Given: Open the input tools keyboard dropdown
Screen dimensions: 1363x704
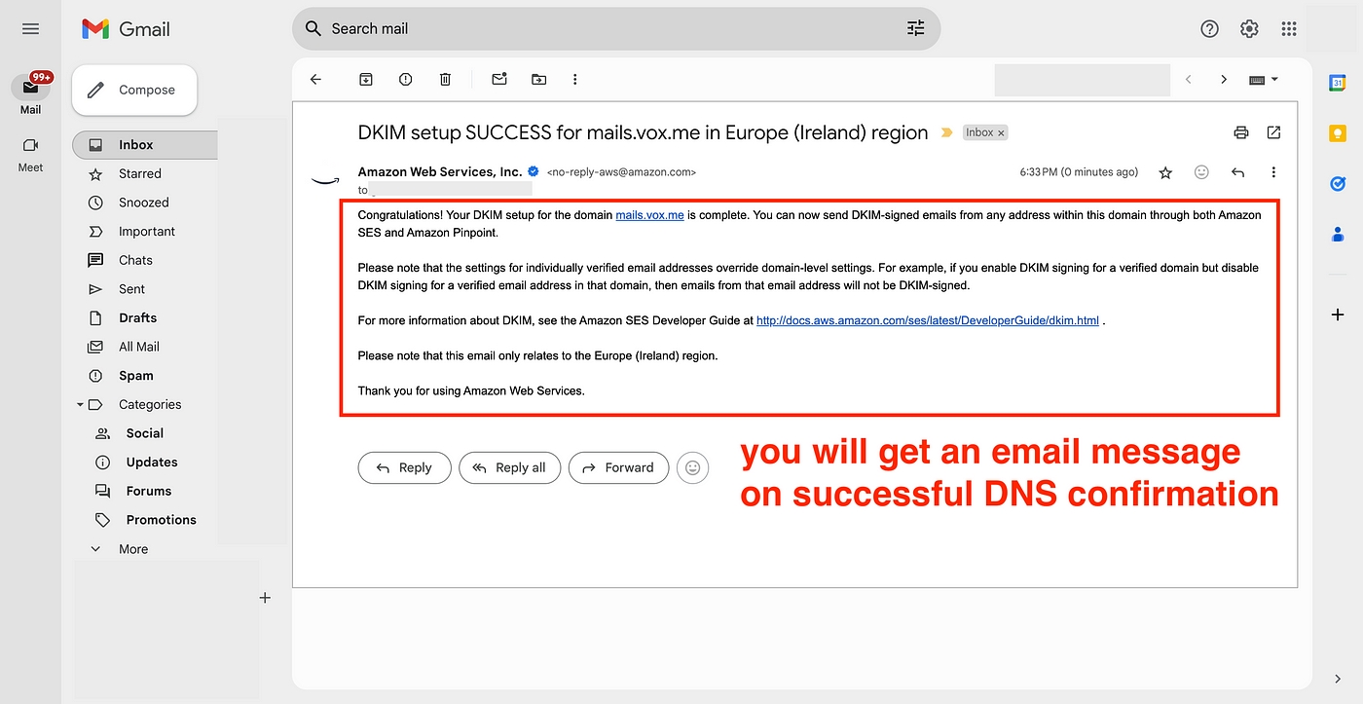Looking at the screenshot, I should point(1264,80).
